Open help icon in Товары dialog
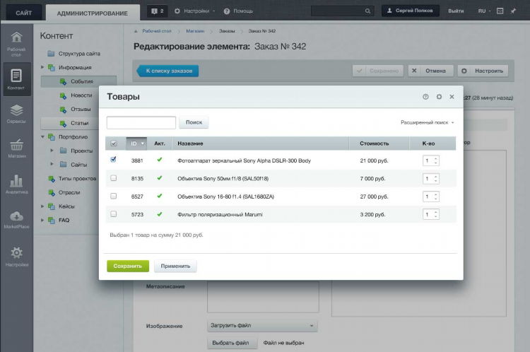Screen dimensions: 530x352 425,97
